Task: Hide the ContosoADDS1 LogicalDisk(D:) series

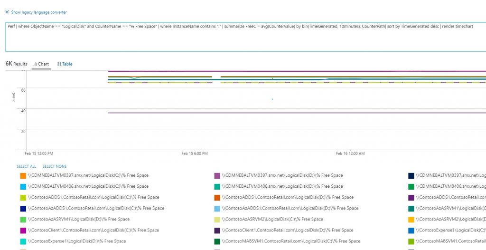Action: [x=217, y=197]
